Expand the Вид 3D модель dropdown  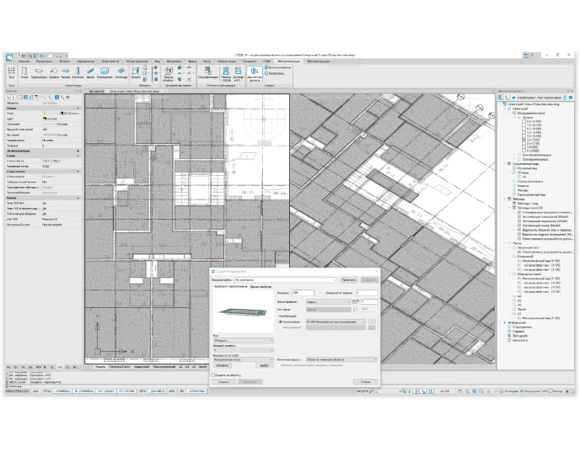[242, 340]
